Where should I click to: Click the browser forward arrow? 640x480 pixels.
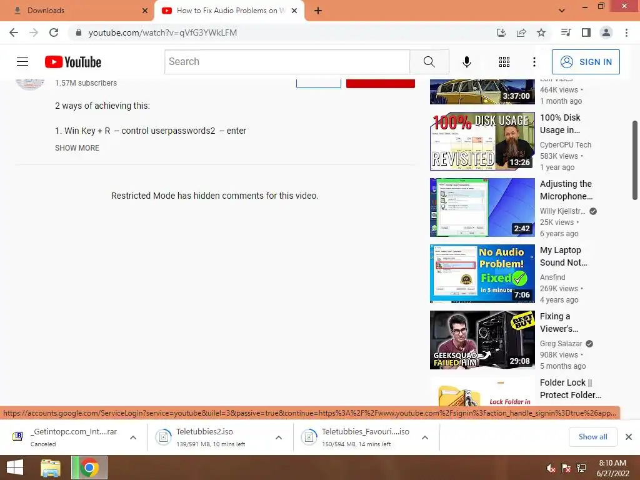click(x=34, y=32)
